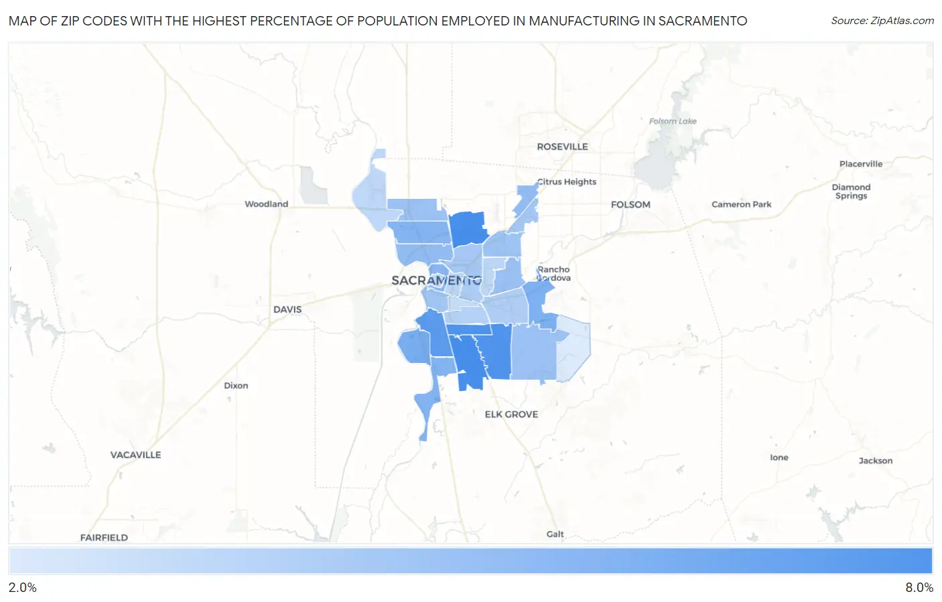The width and height of the screenshot is (942, 602).
Task: Click the 8.0% legend maximum value
Action: pyautogui.click(x=919, y=587)
